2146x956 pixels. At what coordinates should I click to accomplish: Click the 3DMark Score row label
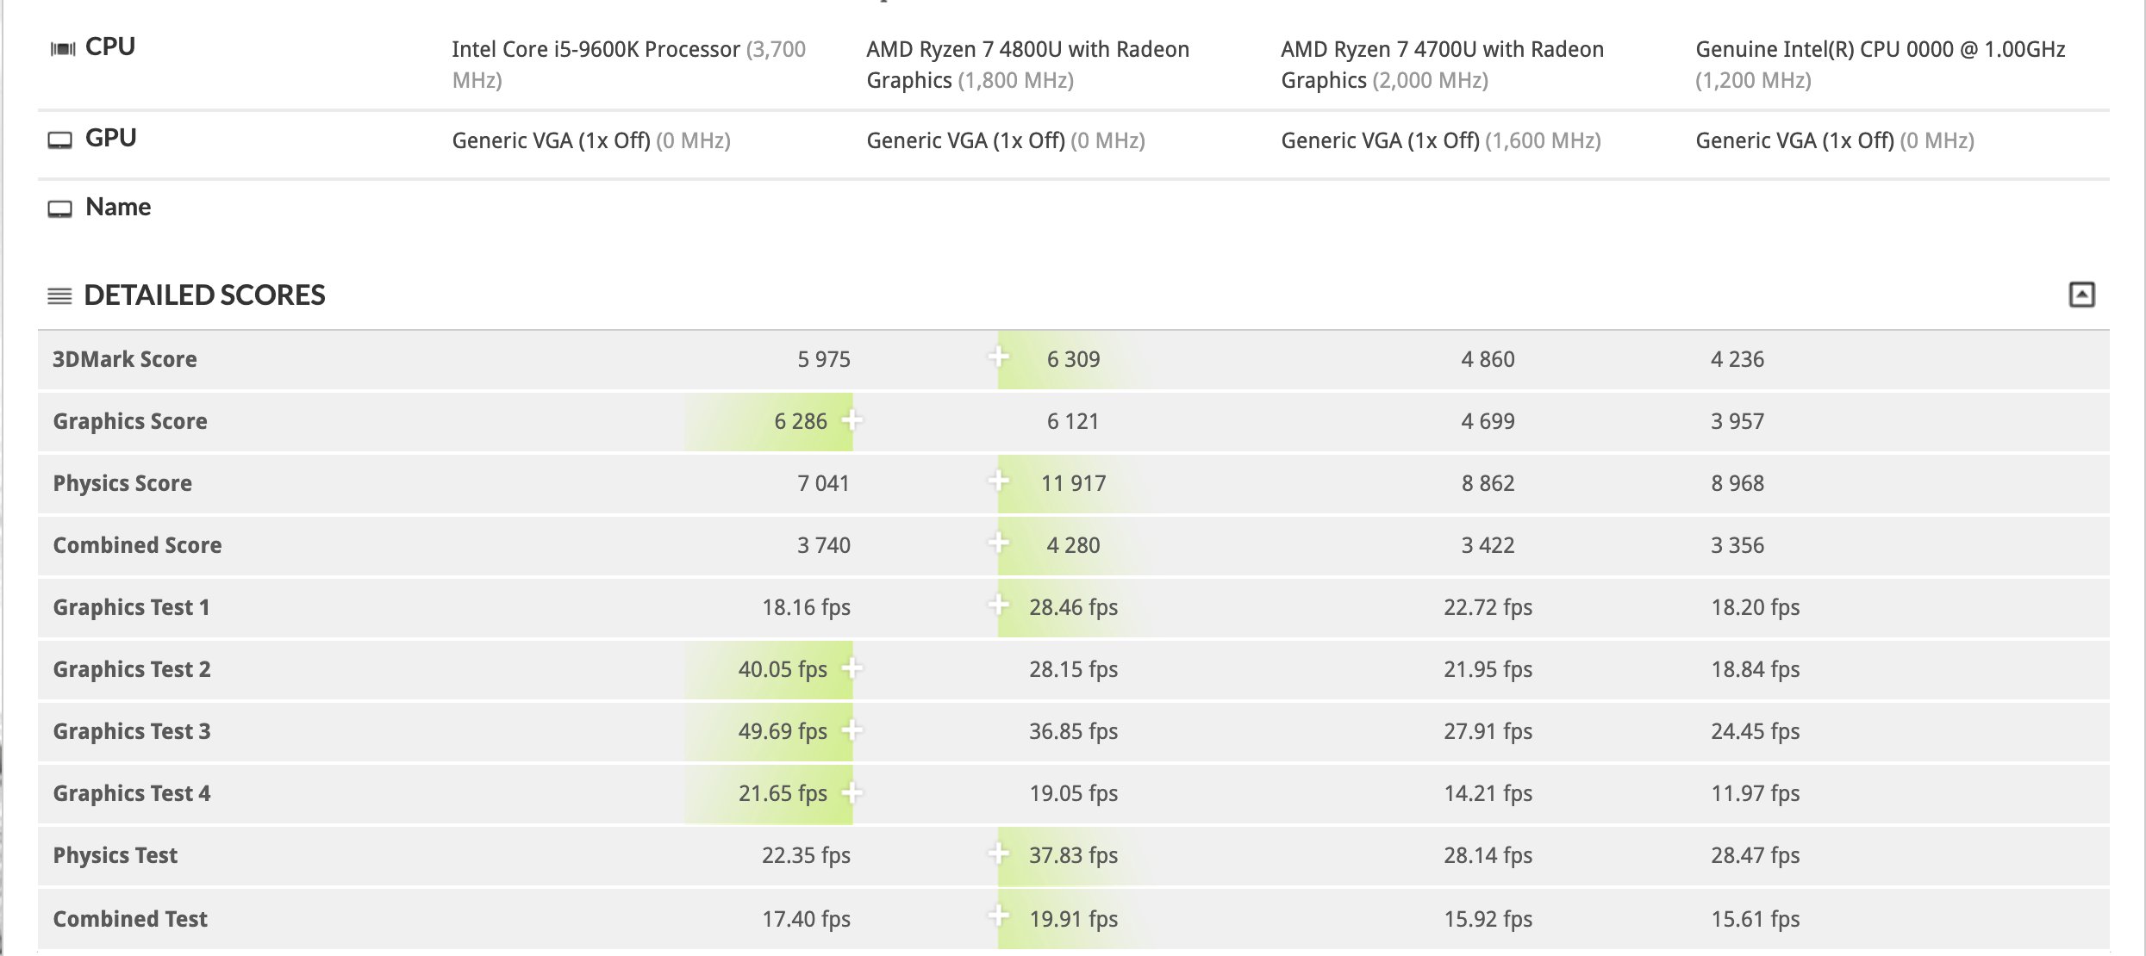(x=125, y=359)
